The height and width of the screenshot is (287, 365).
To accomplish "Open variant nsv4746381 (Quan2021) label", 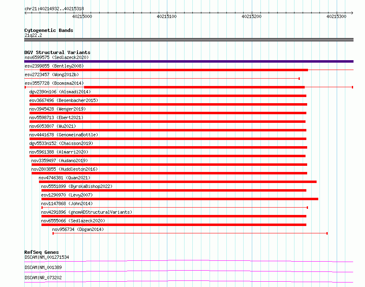I will 64,178.
